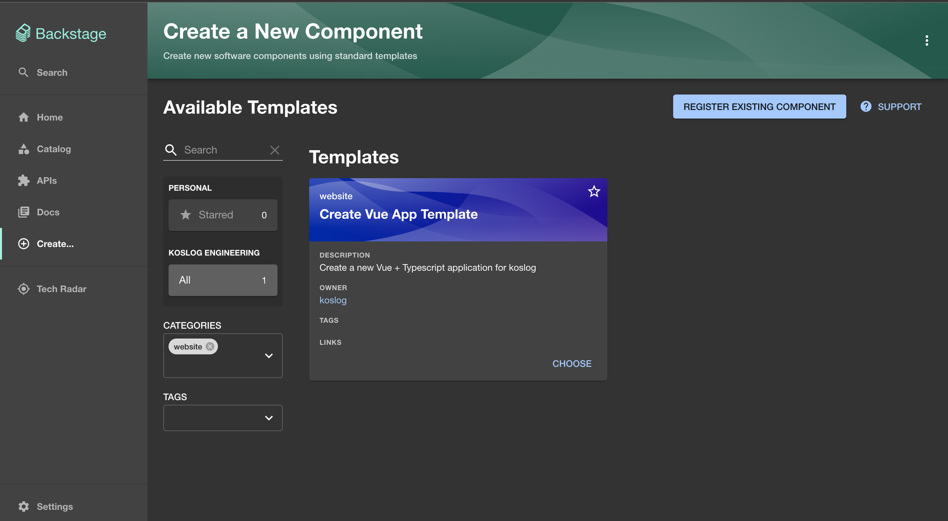The image size is (948, 521).
Task: Expand the Categories dropdown arrow
Action: 269,356
